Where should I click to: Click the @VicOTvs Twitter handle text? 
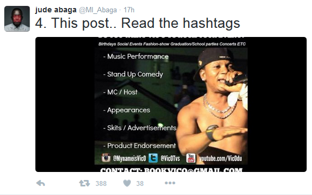[170, 159]
